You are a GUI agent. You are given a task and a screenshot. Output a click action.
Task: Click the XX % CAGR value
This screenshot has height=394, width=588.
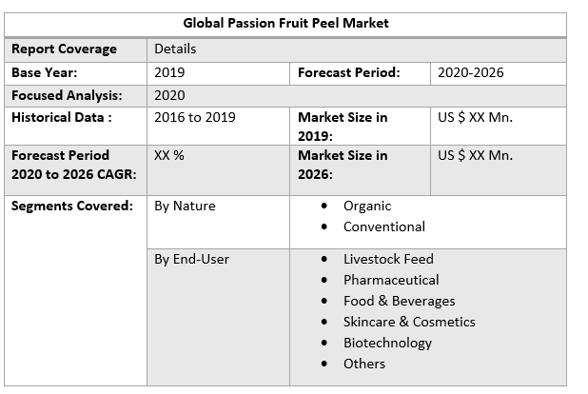pos(168,155)
